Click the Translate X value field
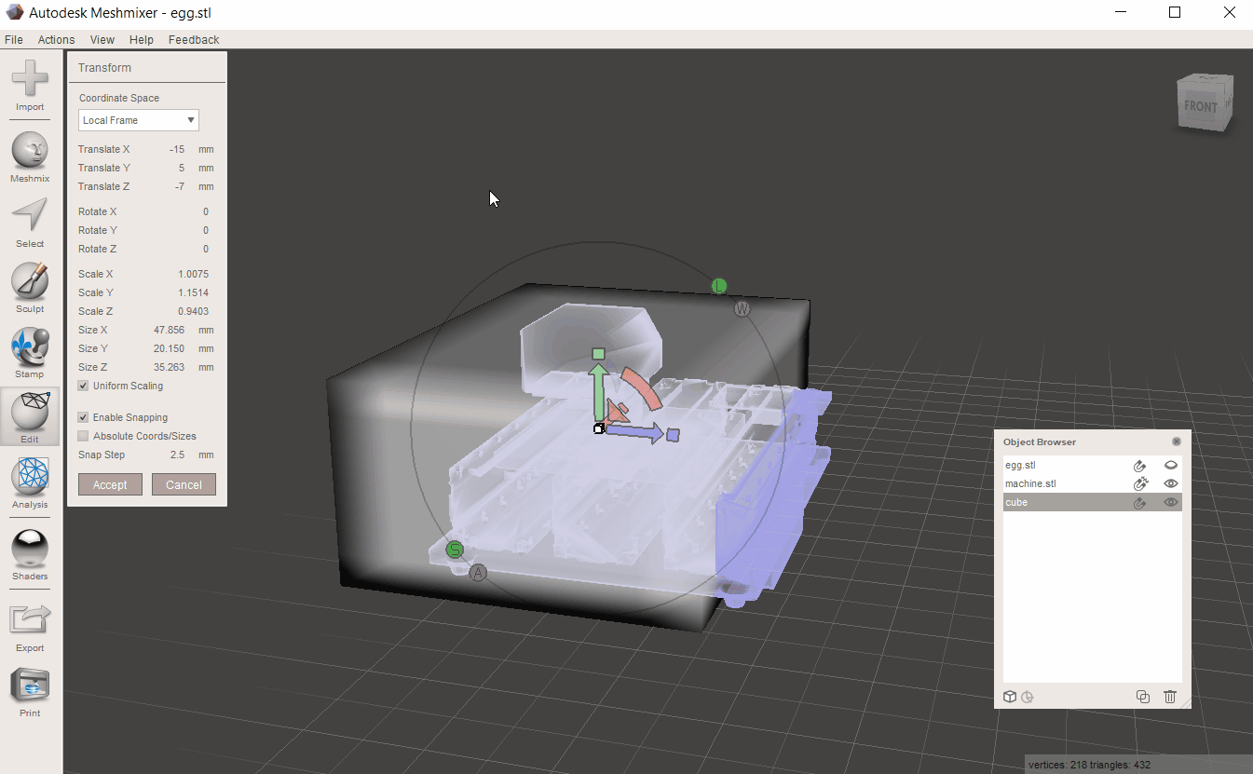Image resolution: width=1253 pixels, height=774 pixels. point(177,150)
